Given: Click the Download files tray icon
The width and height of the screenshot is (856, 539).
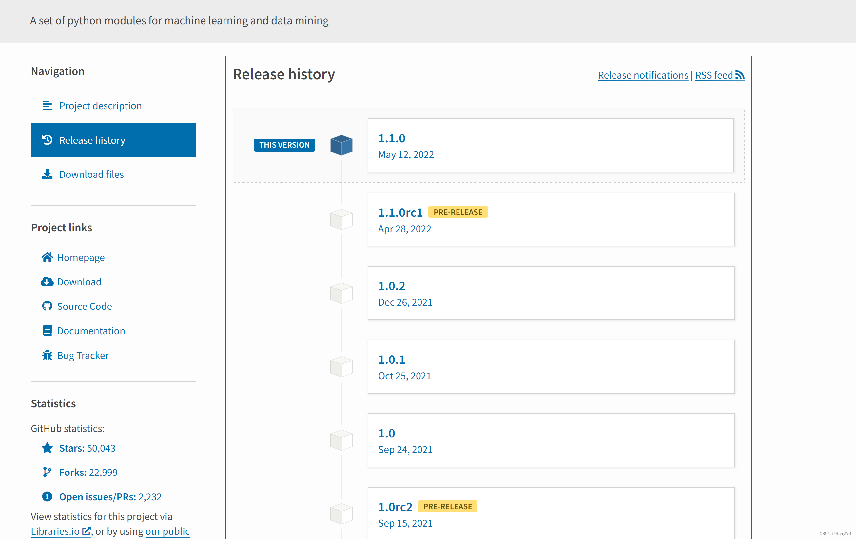Looking at the screenshot, I should 47,174.
